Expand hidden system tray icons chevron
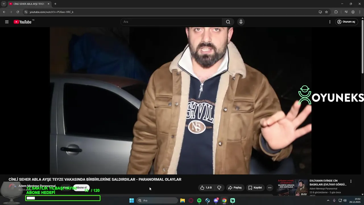Image resolution: width=364 pixels, height=205 pixels. click(328, 200)
